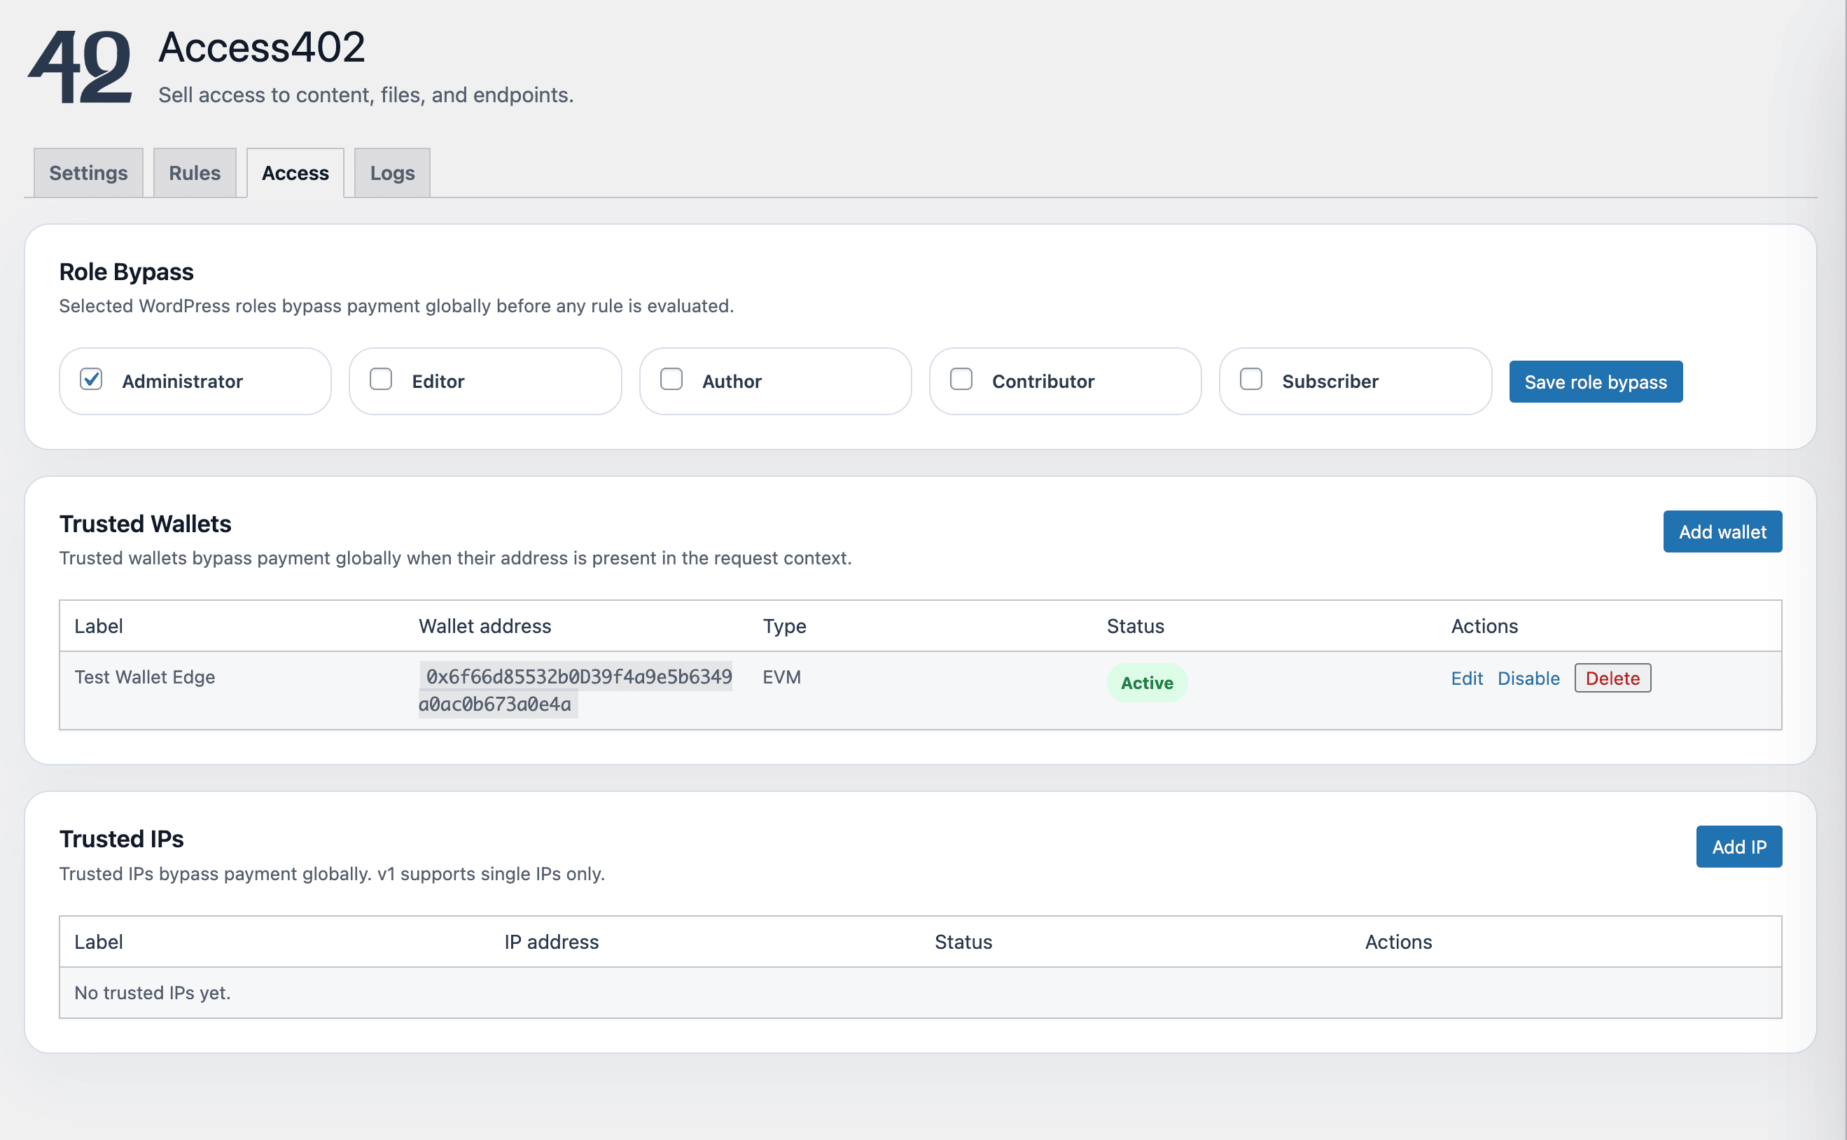Screen dimensions: 1847x1140
Task: Click the Trusted Wallets heading
Action: pos(145,524)
